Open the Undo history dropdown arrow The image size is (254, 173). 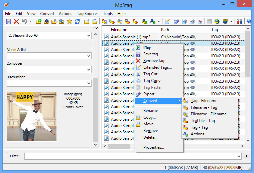[30, 21]
